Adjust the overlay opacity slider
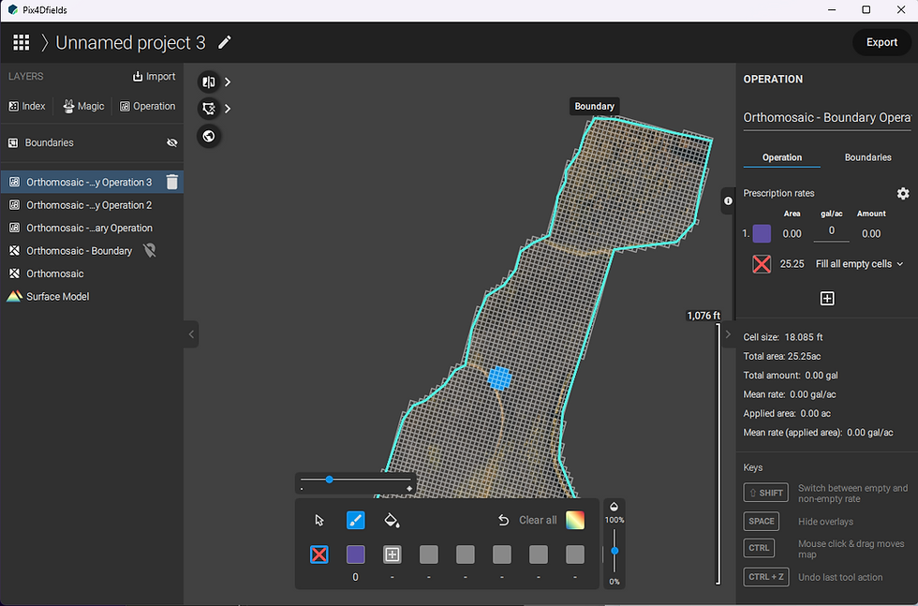The height and width of the screenshot is (606, 918). 614,551
